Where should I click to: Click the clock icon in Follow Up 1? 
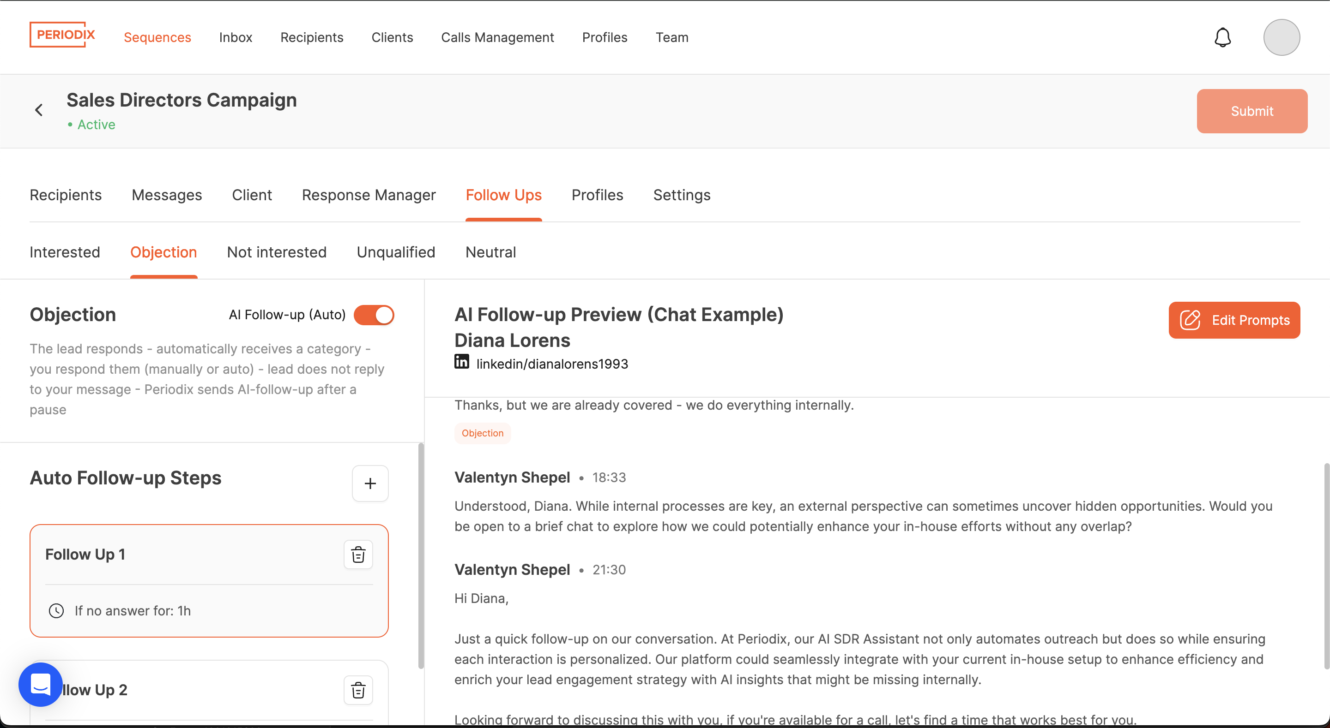(x=57, y=610)
